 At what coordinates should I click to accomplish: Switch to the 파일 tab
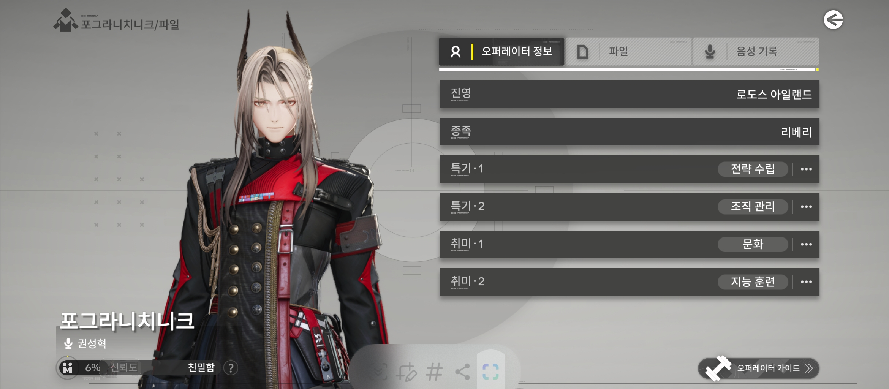(x=628, y=51)
